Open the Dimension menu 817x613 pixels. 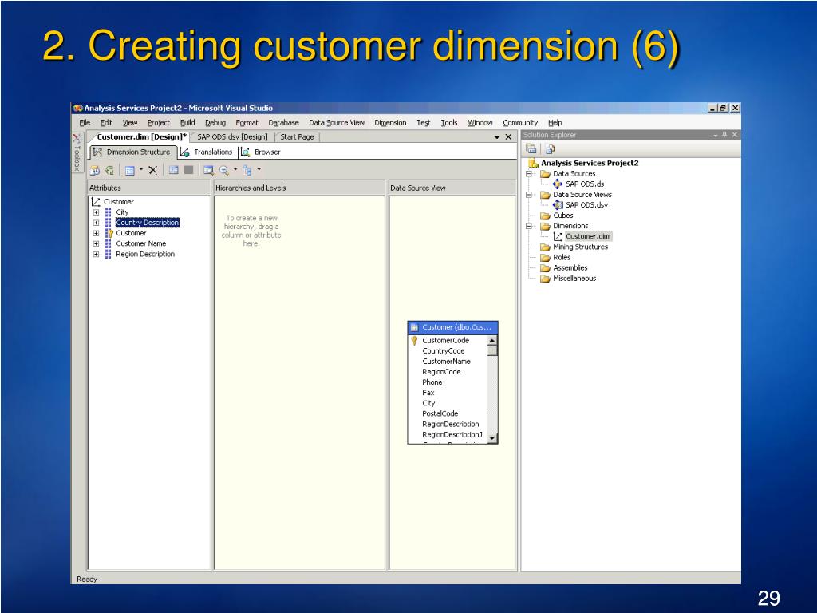(x=390, y=122)
